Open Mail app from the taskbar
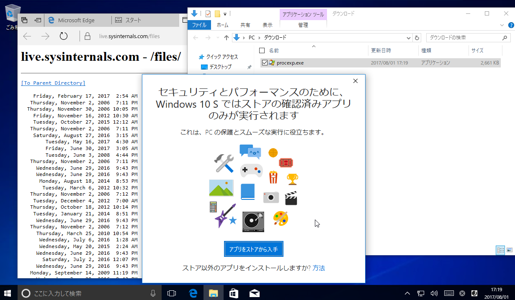Image resolution: width=515 pixels, height=300 pixels. pos(254,292)
